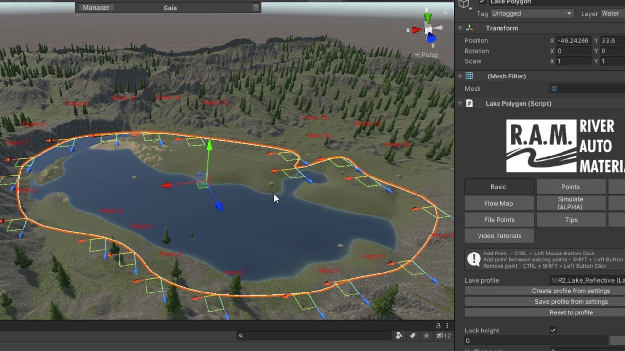Open the Flow Map tab
The width and height of the screenshot is (625, 351).
499,203
